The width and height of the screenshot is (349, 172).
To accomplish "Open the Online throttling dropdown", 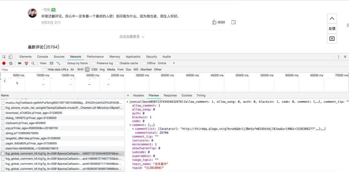I will coord(166,63).
